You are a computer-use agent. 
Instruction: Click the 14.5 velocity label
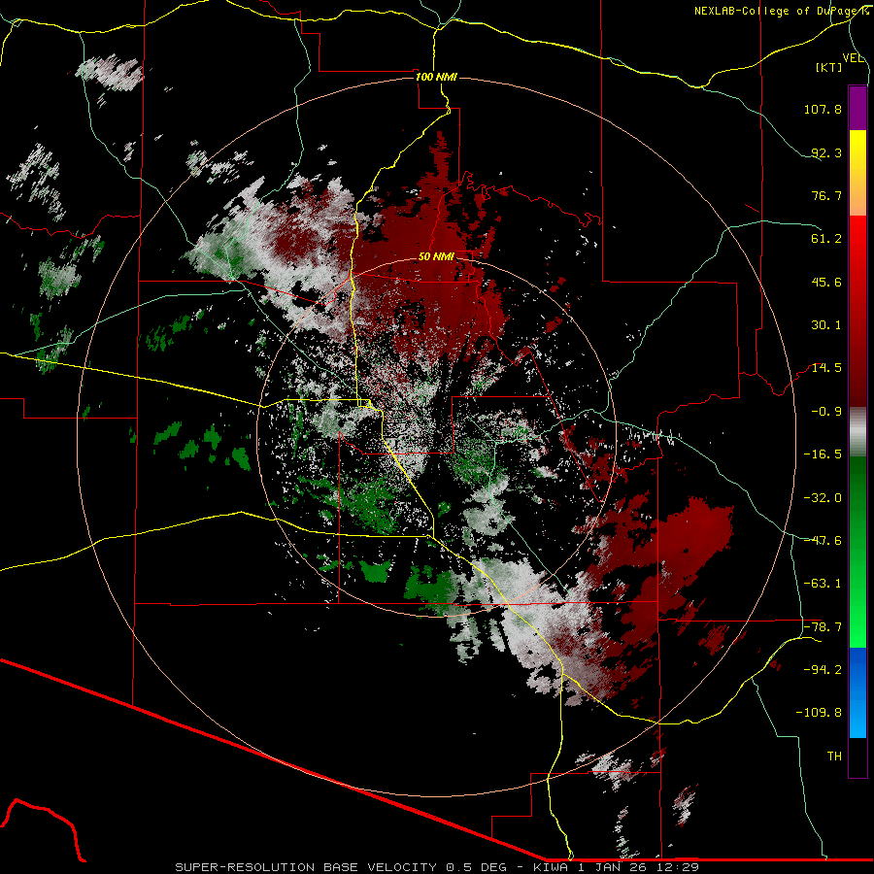[826, 368]
